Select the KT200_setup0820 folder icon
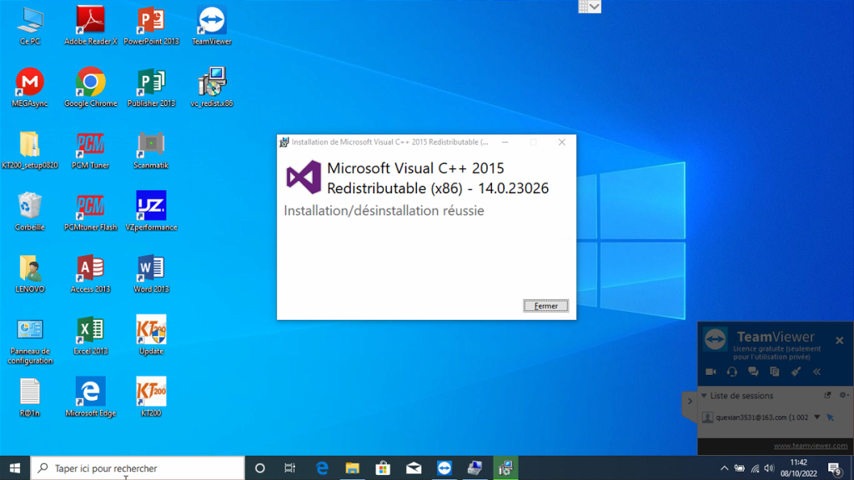This screenshot has width=854, height=480. [30, 150]
